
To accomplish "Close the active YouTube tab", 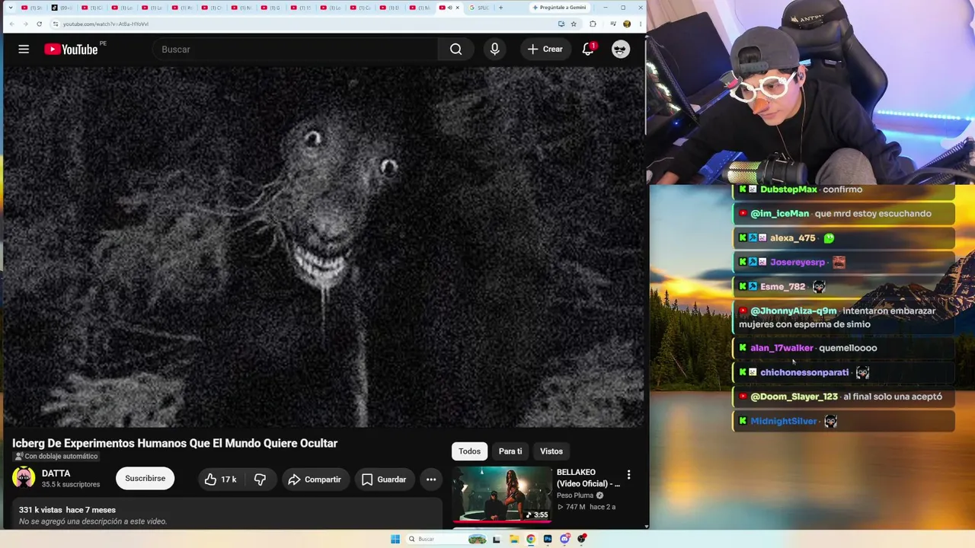I will tap(457, 8).
